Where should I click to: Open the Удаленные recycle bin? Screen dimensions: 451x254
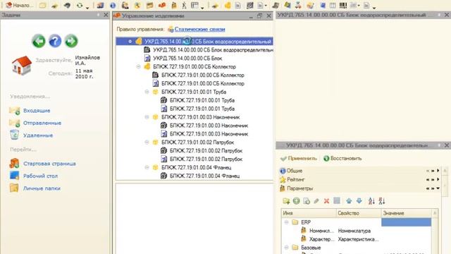coord(38,135)
